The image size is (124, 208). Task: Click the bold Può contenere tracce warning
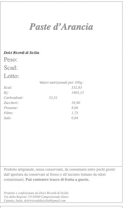click(x=58, y=179)
